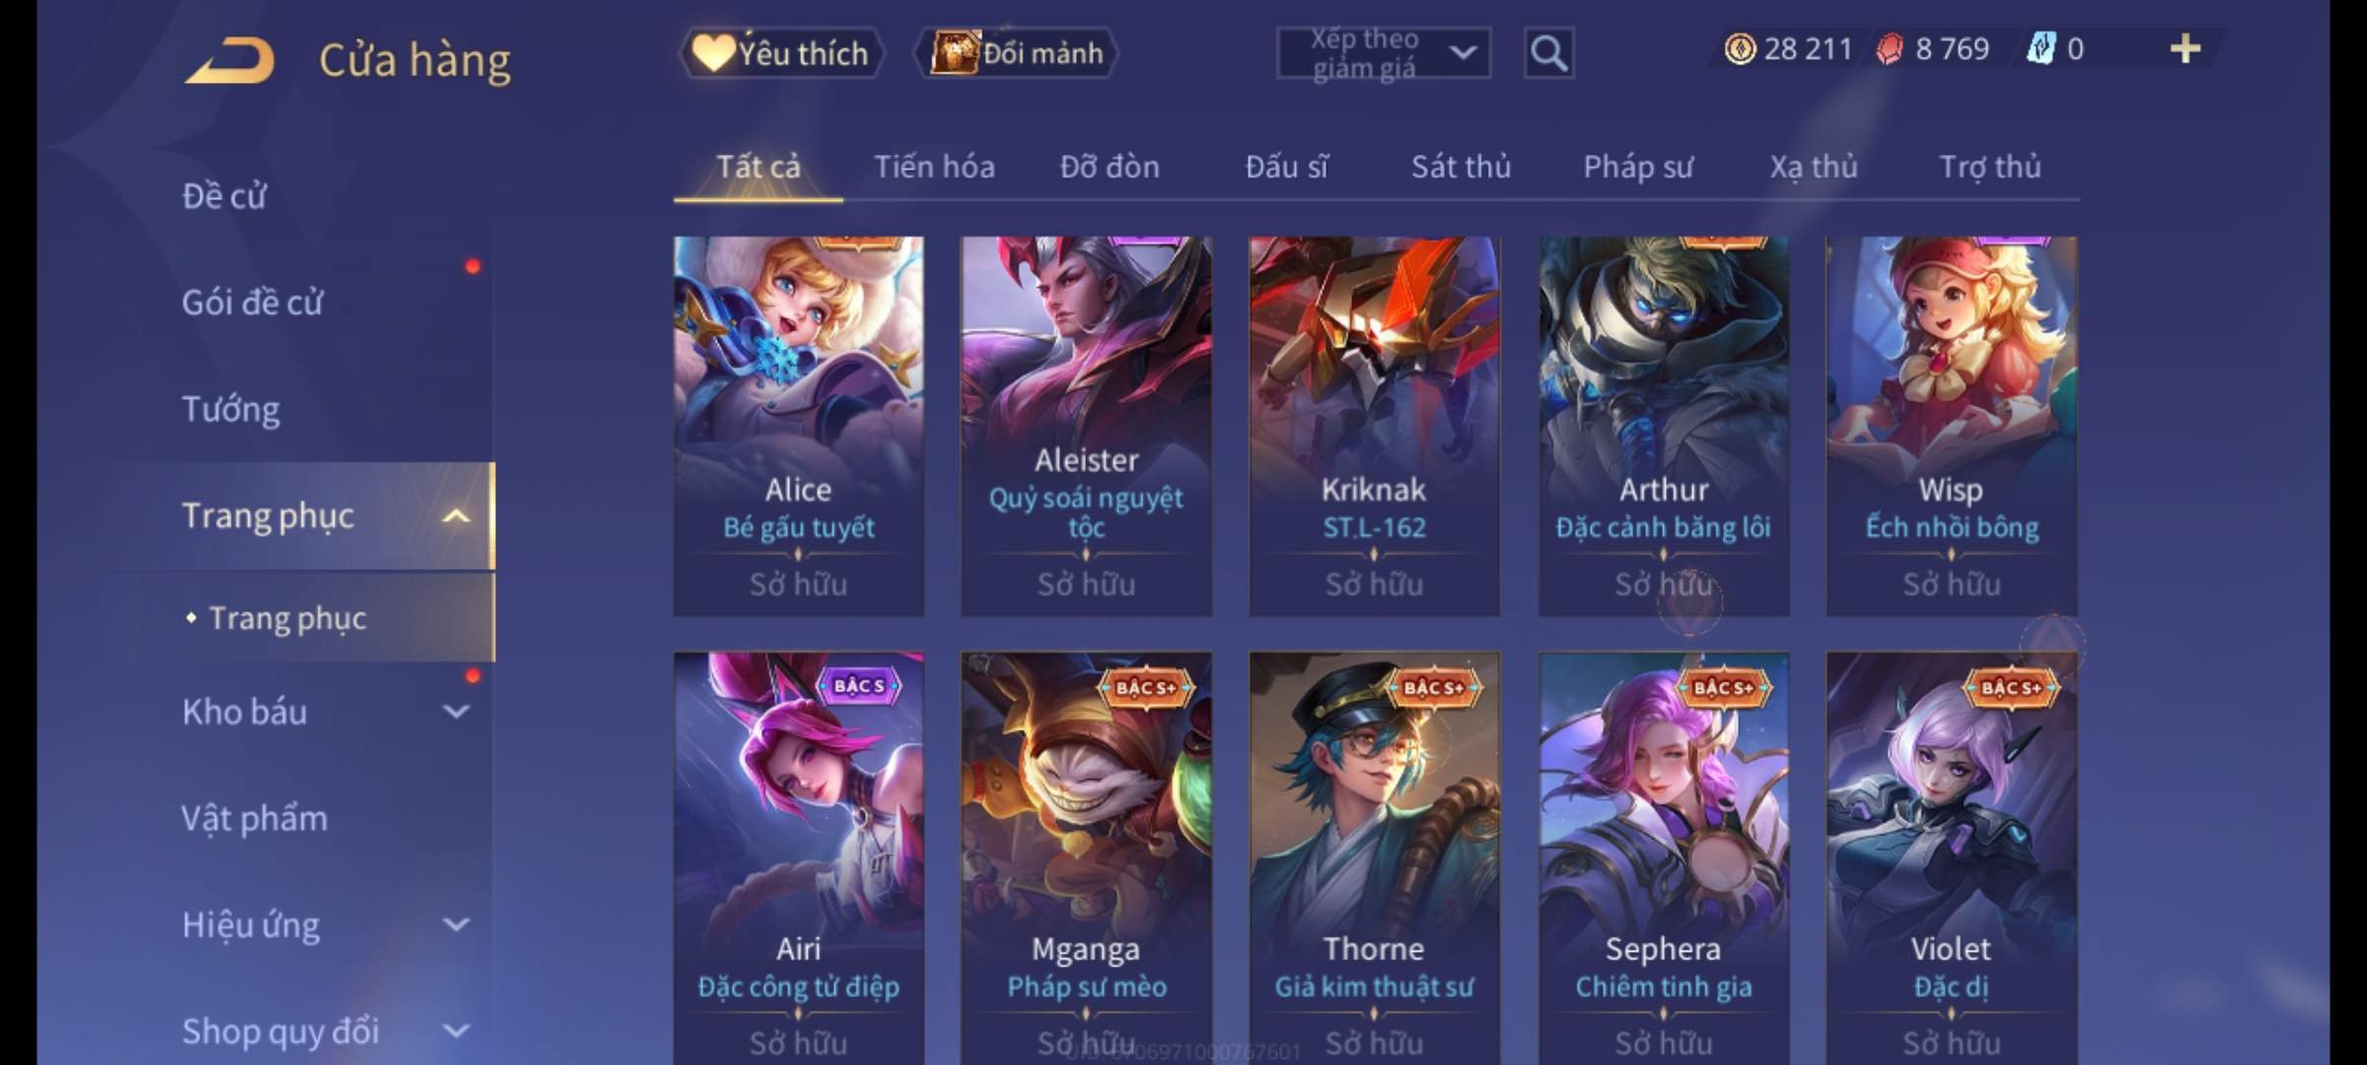
Task: Tap the plus icon to add currency
Action: pos(2185,49)
